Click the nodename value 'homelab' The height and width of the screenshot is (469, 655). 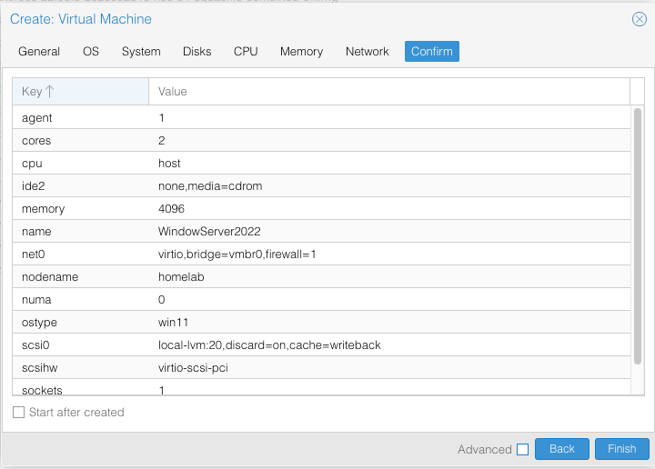point(181,277)
